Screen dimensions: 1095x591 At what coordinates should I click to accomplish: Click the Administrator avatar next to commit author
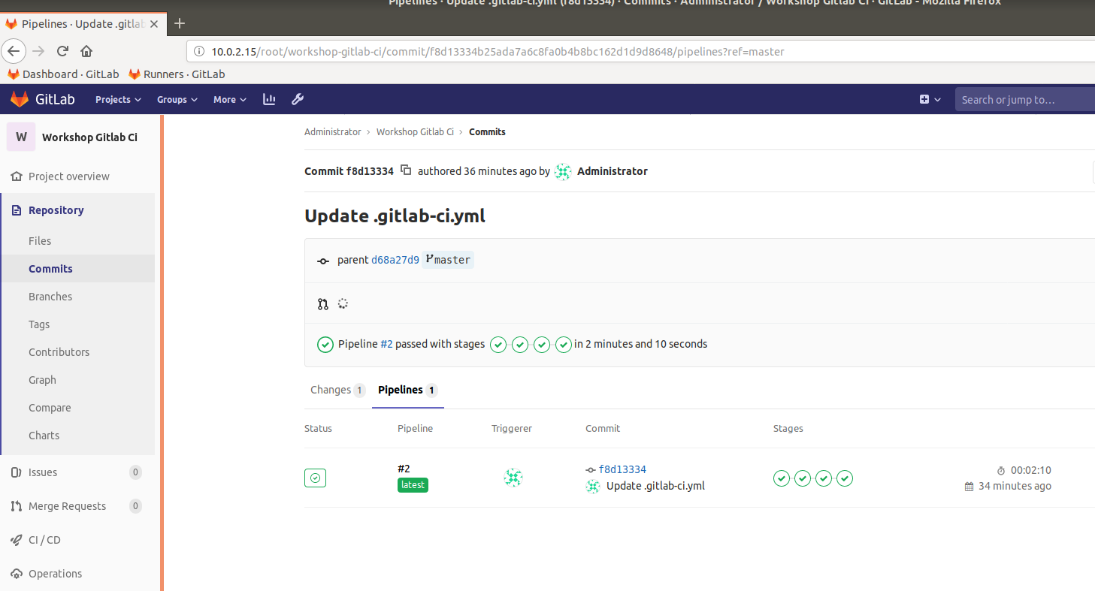[562, 171]
